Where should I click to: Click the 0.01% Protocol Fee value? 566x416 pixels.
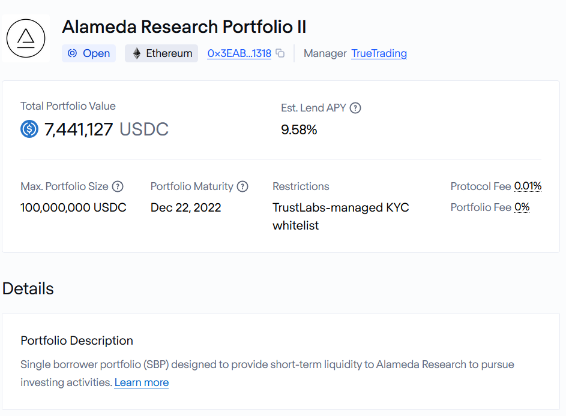point(528,186)
